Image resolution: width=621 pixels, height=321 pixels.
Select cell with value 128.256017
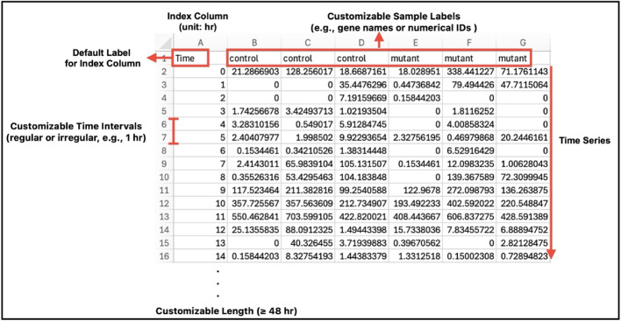coord(308,72)
